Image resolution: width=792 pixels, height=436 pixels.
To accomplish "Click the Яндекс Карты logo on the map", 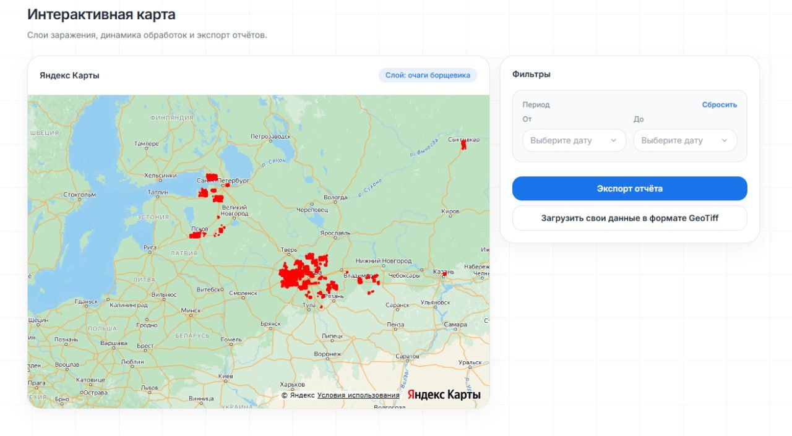I will (444, 395).
